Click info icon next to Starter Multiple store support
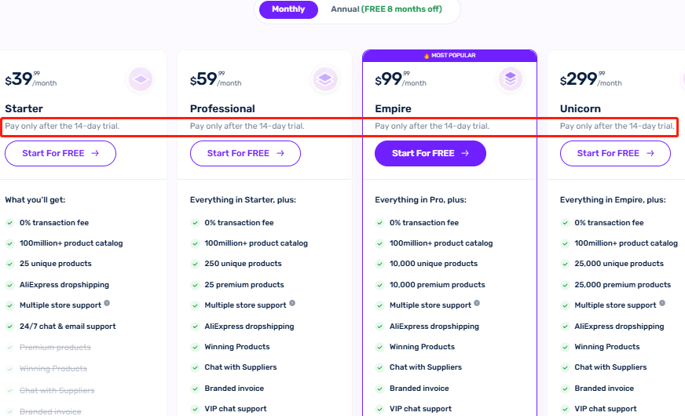685x416 pixels. coord(107,303)
